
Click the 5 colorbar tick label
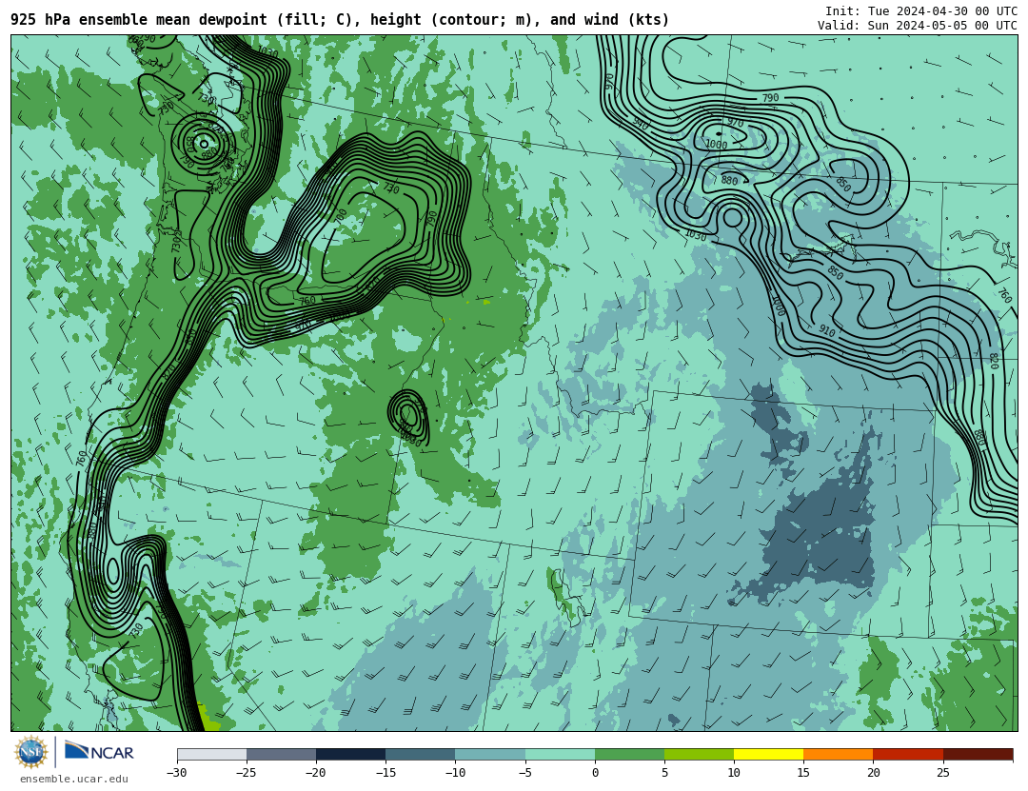pos(664,773)
